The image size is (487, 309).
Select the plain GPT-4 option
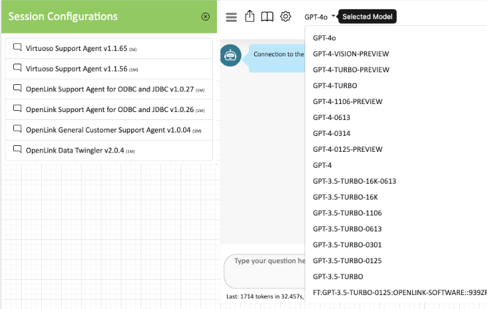[x=322, y=165]
